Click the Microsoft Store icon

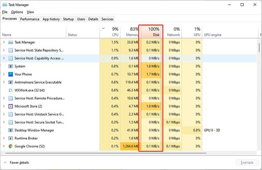click(x=10, y=106)
